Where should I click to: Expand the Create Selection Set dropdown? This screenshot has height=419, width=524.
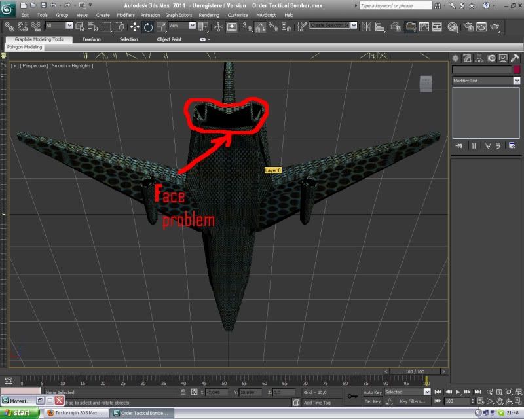coord(354,26)
